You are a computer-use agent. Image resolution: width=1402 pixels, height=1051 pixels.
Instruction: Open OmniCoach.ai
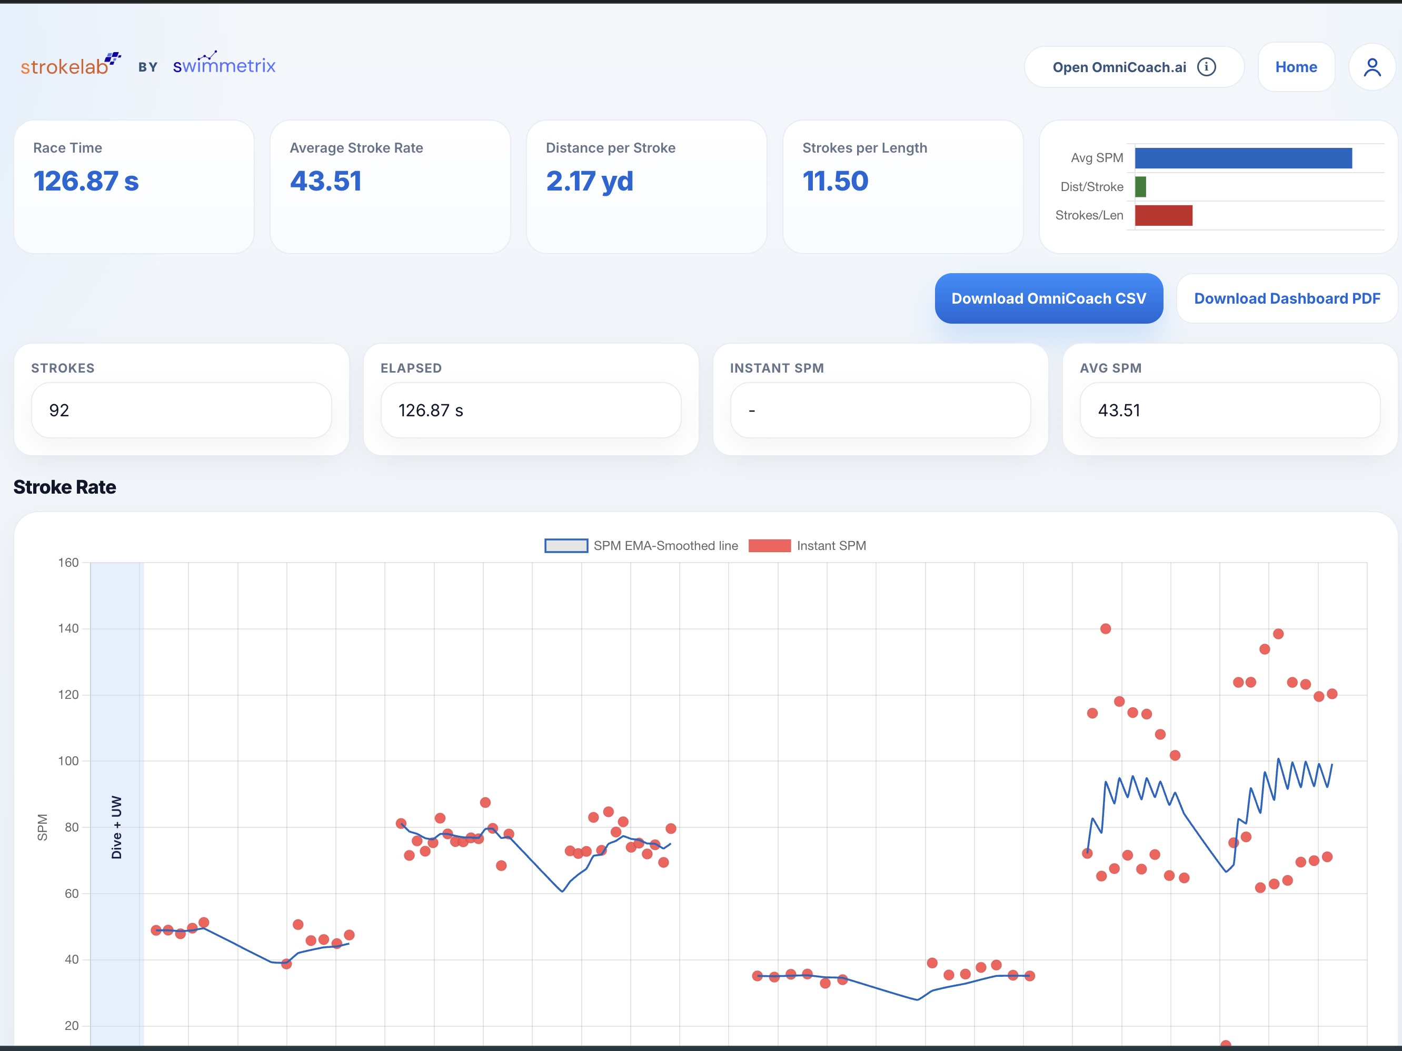coord(1134,67)
